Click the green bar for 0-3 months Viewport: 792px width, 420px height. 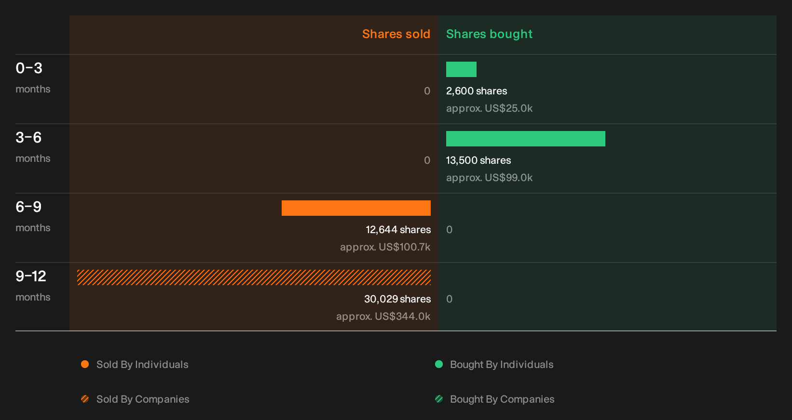[461, 69]
